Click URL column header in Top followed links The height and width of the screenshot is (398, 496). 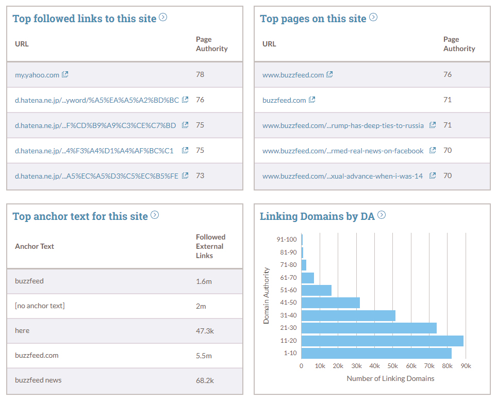[22, 44]
